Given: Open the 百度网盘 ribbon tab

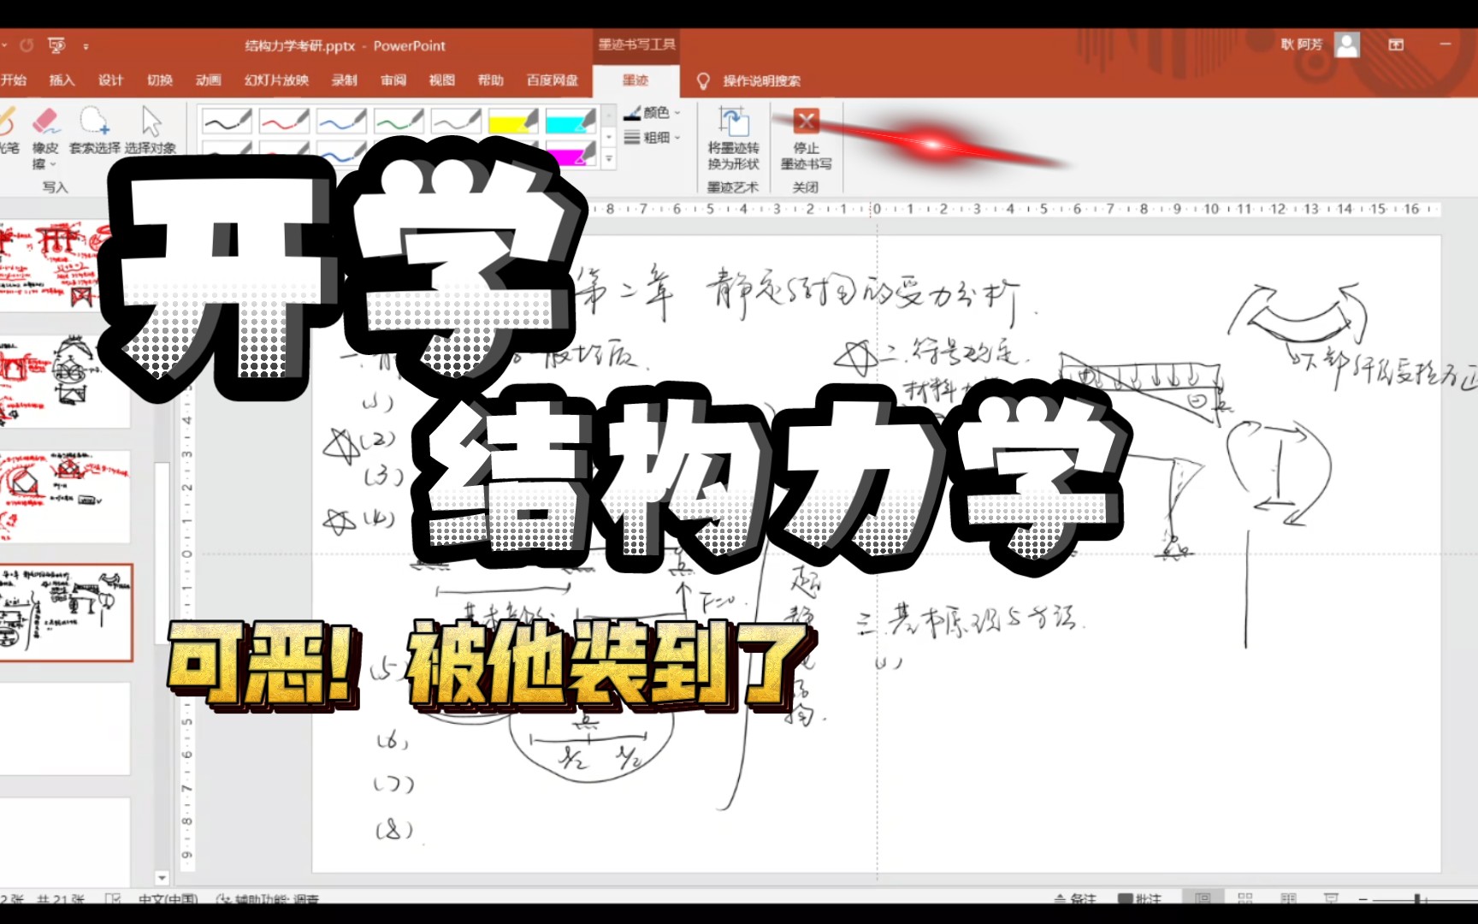Looking at the screenshot, I should [x=552, y=80].
